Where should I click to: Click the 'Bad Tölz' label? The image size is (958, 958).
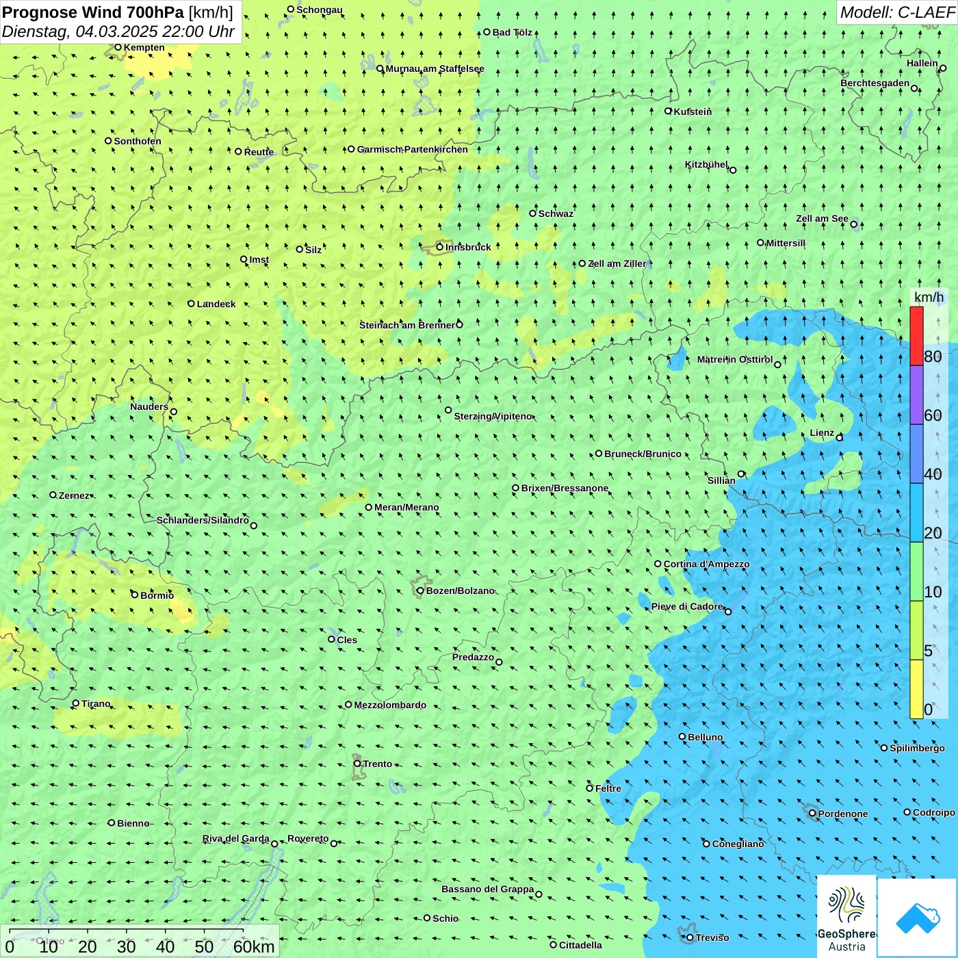click(513, 32)
